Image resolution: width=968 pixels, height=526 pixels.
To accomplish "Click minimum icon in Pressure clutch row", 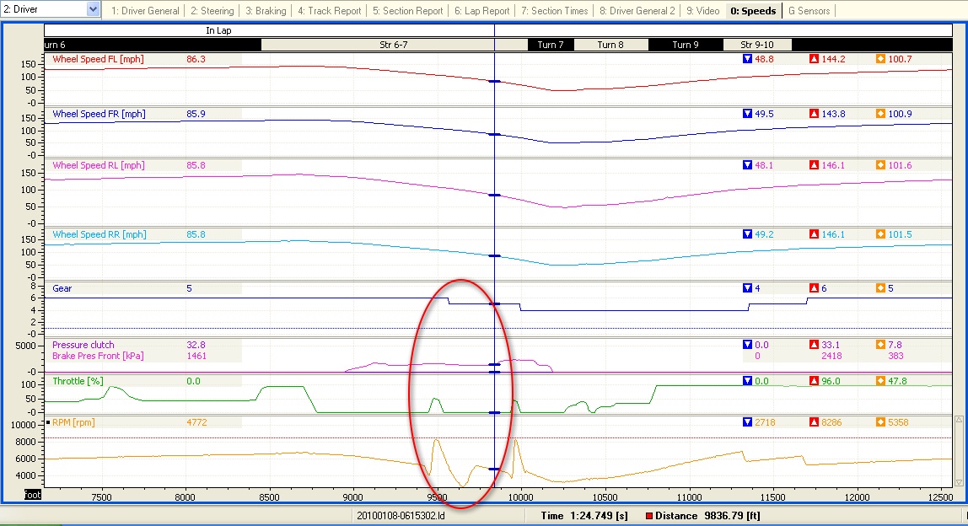I will (747, 345).
